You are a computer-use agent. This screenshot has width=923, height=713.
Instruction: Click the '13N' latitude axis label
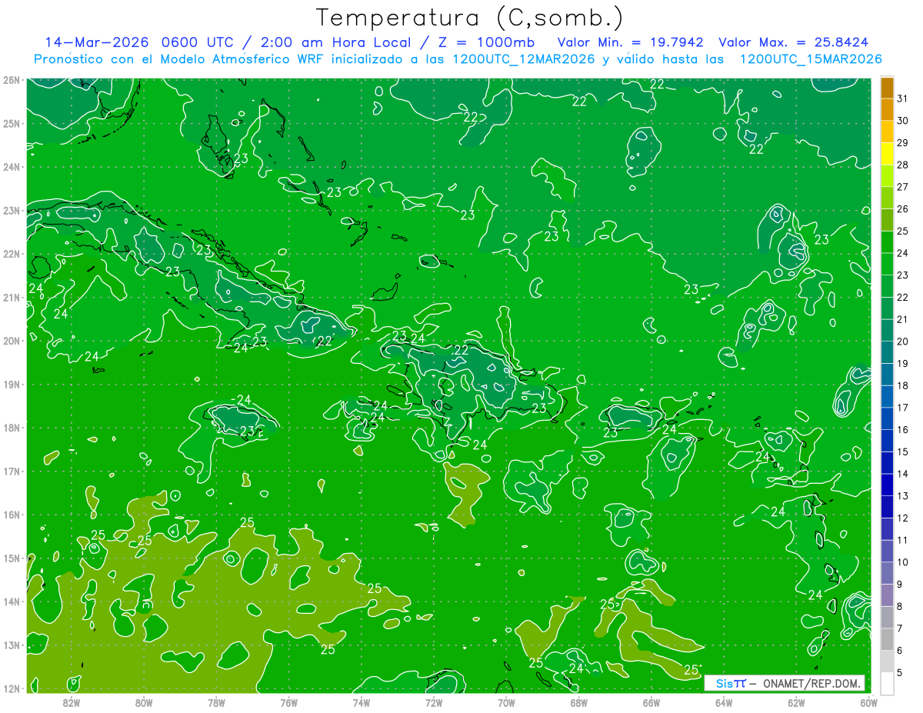pyautogui.click(x=11, y=645)
